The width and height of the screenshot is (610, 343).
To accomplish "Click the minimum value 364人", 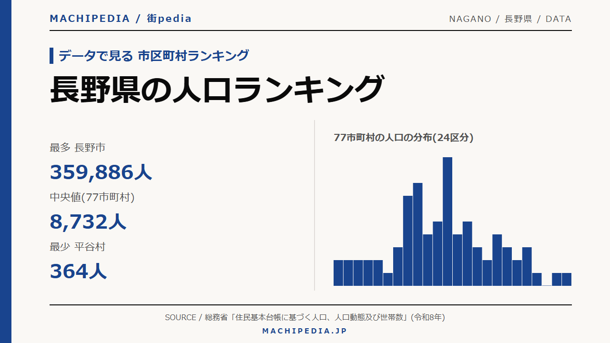I will click(x=78, y=271).
